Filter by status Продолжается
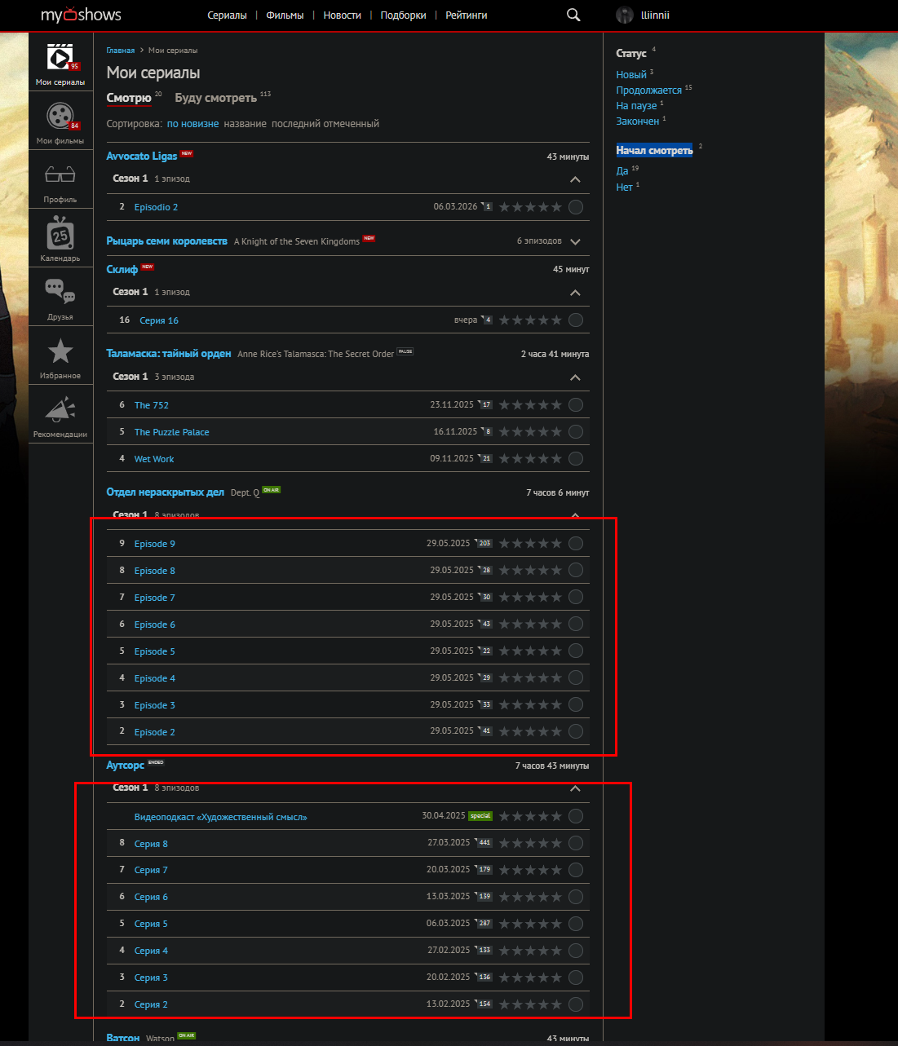 click(x=648, y=90)
